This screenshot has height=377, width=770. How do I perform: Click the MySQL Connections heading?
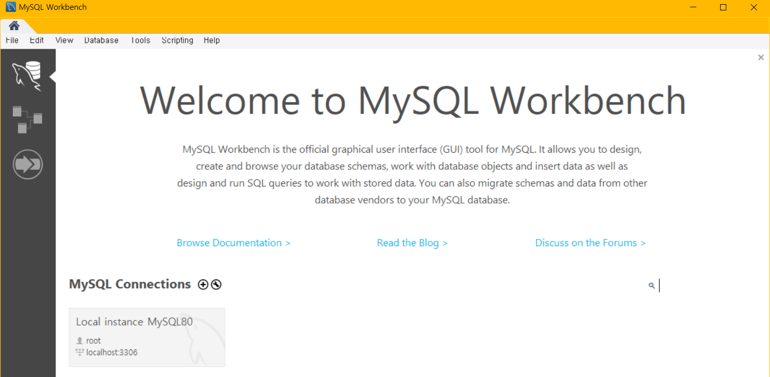pos(130,284)
